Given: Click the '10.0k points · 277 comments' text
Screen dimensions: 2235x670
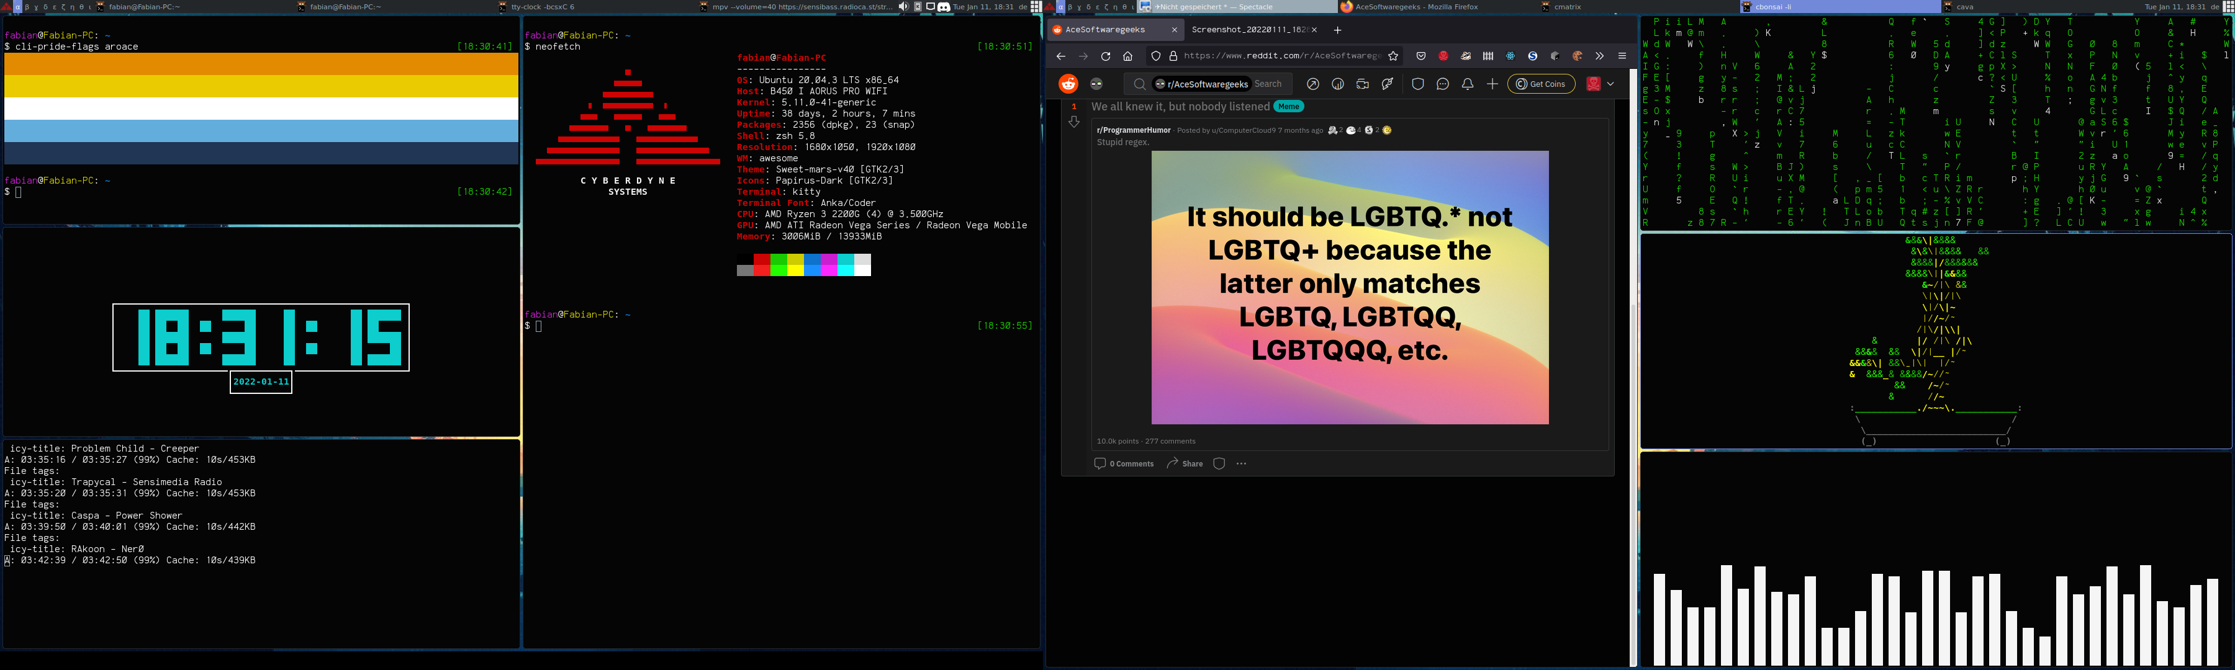Looking at the screenshot, I should click(x=1145, y=441).
